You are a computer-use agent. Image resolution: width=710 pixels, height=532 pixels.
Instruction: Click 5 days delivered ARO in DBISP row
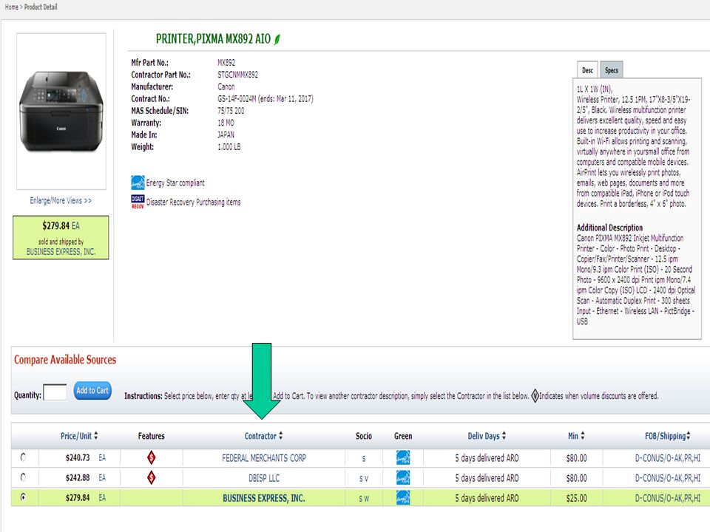[x=487, y=478]
